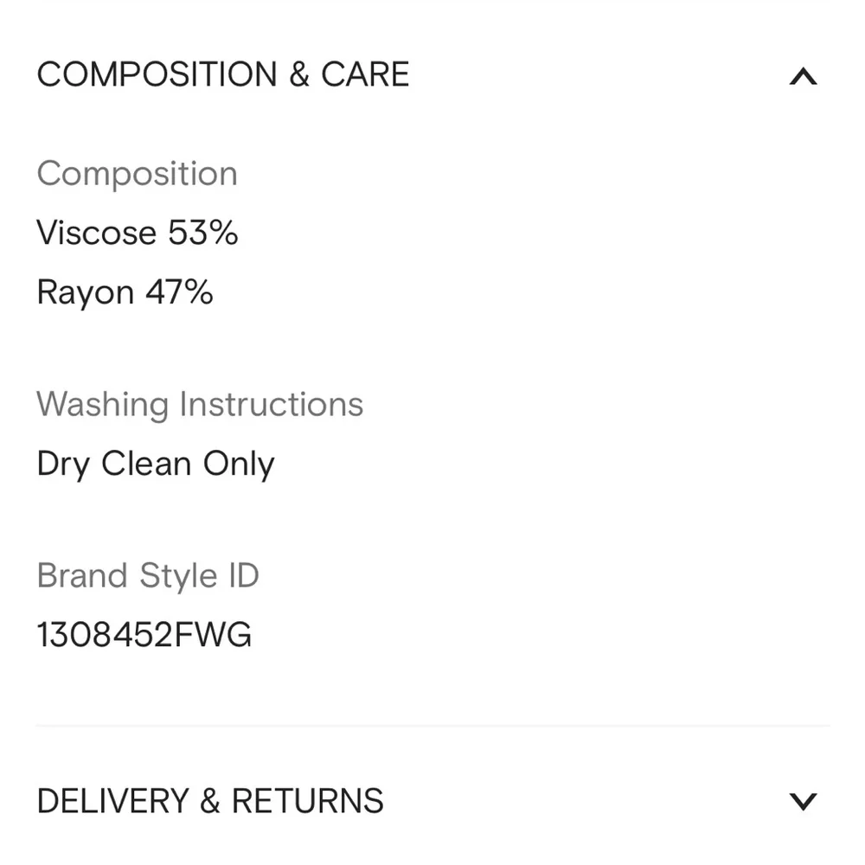Click the Dry Clean Only text
The height and width of the screenshot is (865, 865).
[x=155, y=465]
